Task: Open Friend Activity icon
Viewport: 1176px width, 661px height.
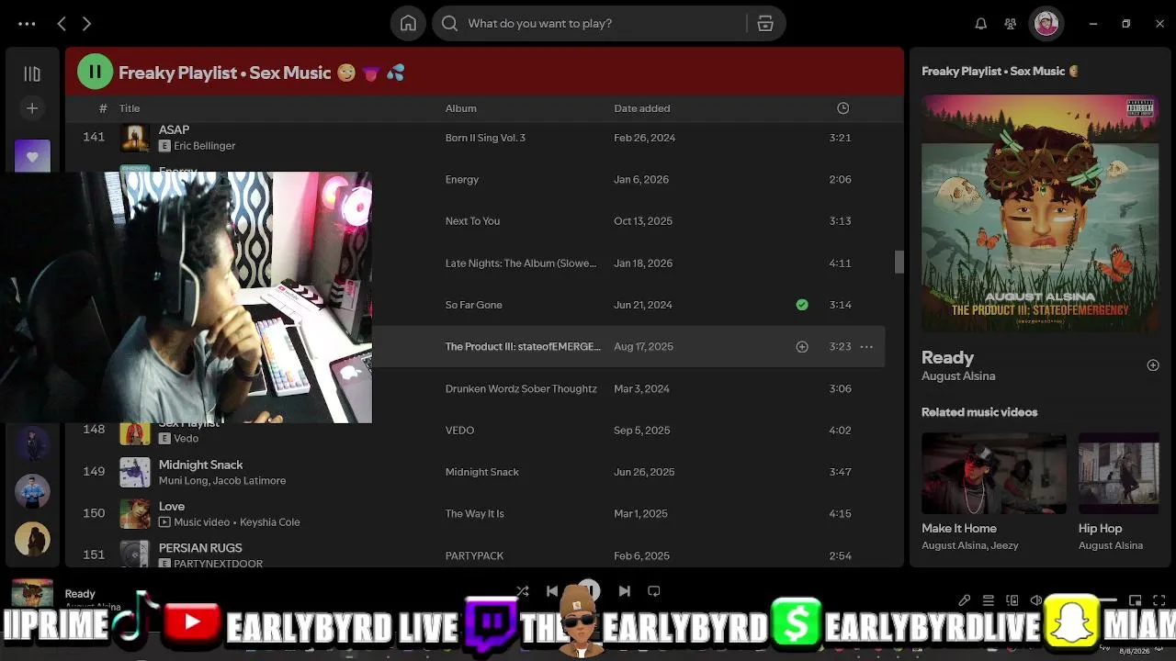Action: [x=1011, y=24]
